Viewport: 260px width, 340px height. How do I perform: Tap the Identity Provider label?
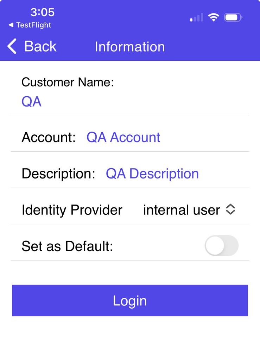(72, 210)
